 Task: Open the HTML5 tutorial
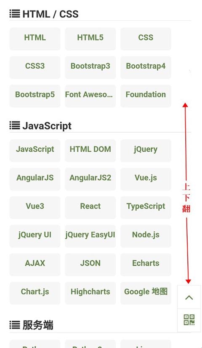(90, 39)
